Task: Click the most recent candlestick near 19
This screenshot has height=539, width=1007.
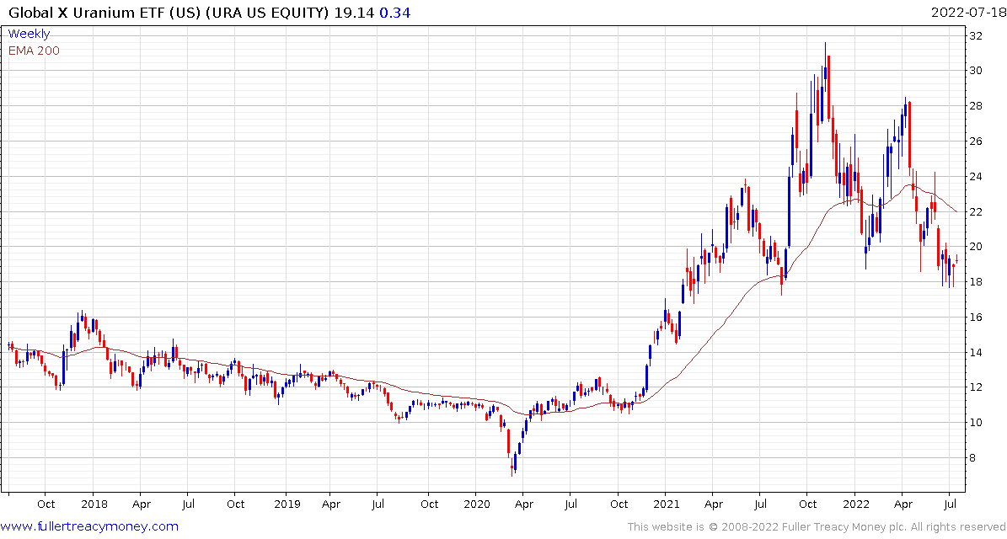Action: (x=957, y=259)
